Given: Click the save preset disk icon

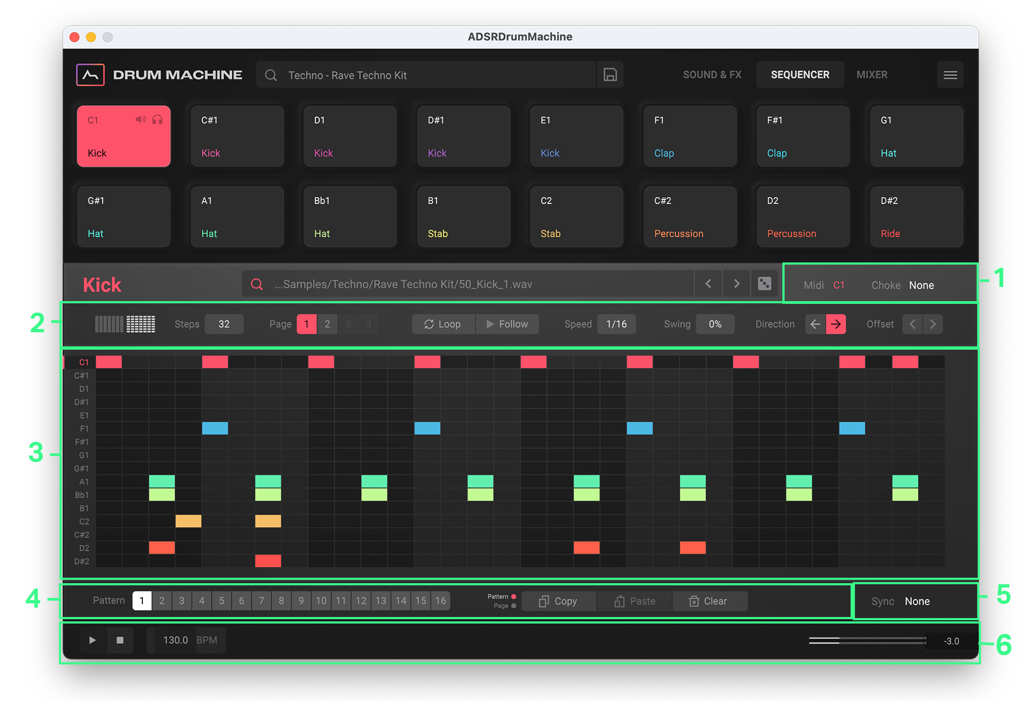Looking at the screenshot, I should pyautogui.click(x=610, y=75).
